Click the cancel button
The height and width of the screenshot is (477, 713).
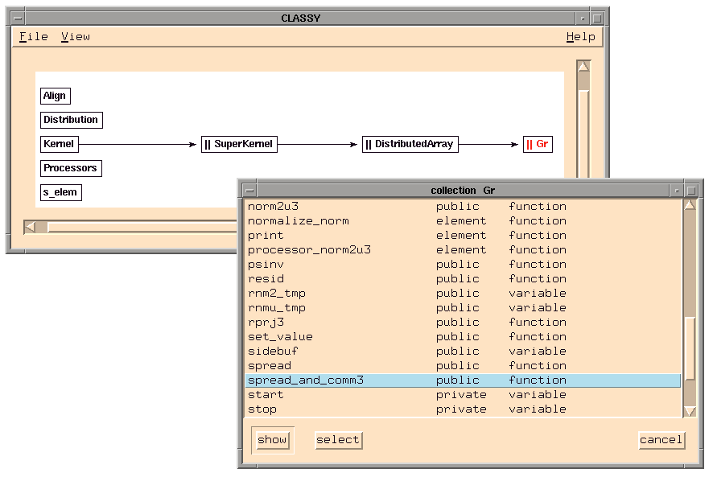pyautogui.click(x=661, y=440)
